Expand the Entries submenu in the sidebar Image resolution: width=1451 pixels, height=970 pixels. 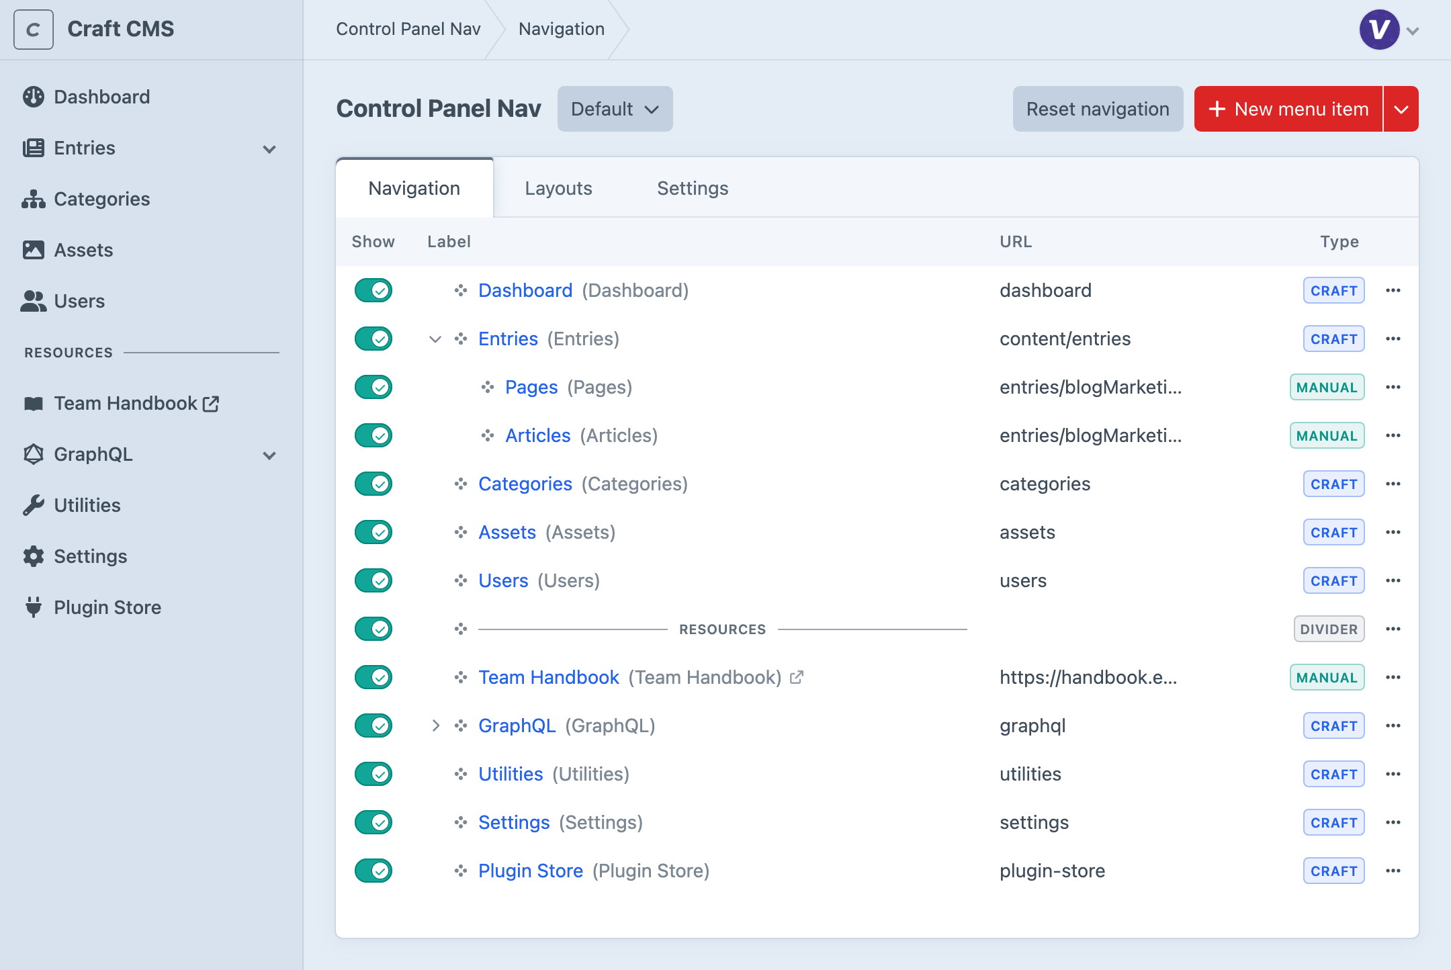[x=269, y=148]
